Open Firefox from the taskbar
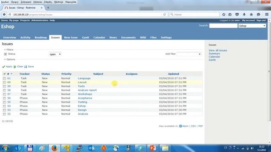Image resolution: width=271 pixels, height=152 pixels. click(54, 148)
